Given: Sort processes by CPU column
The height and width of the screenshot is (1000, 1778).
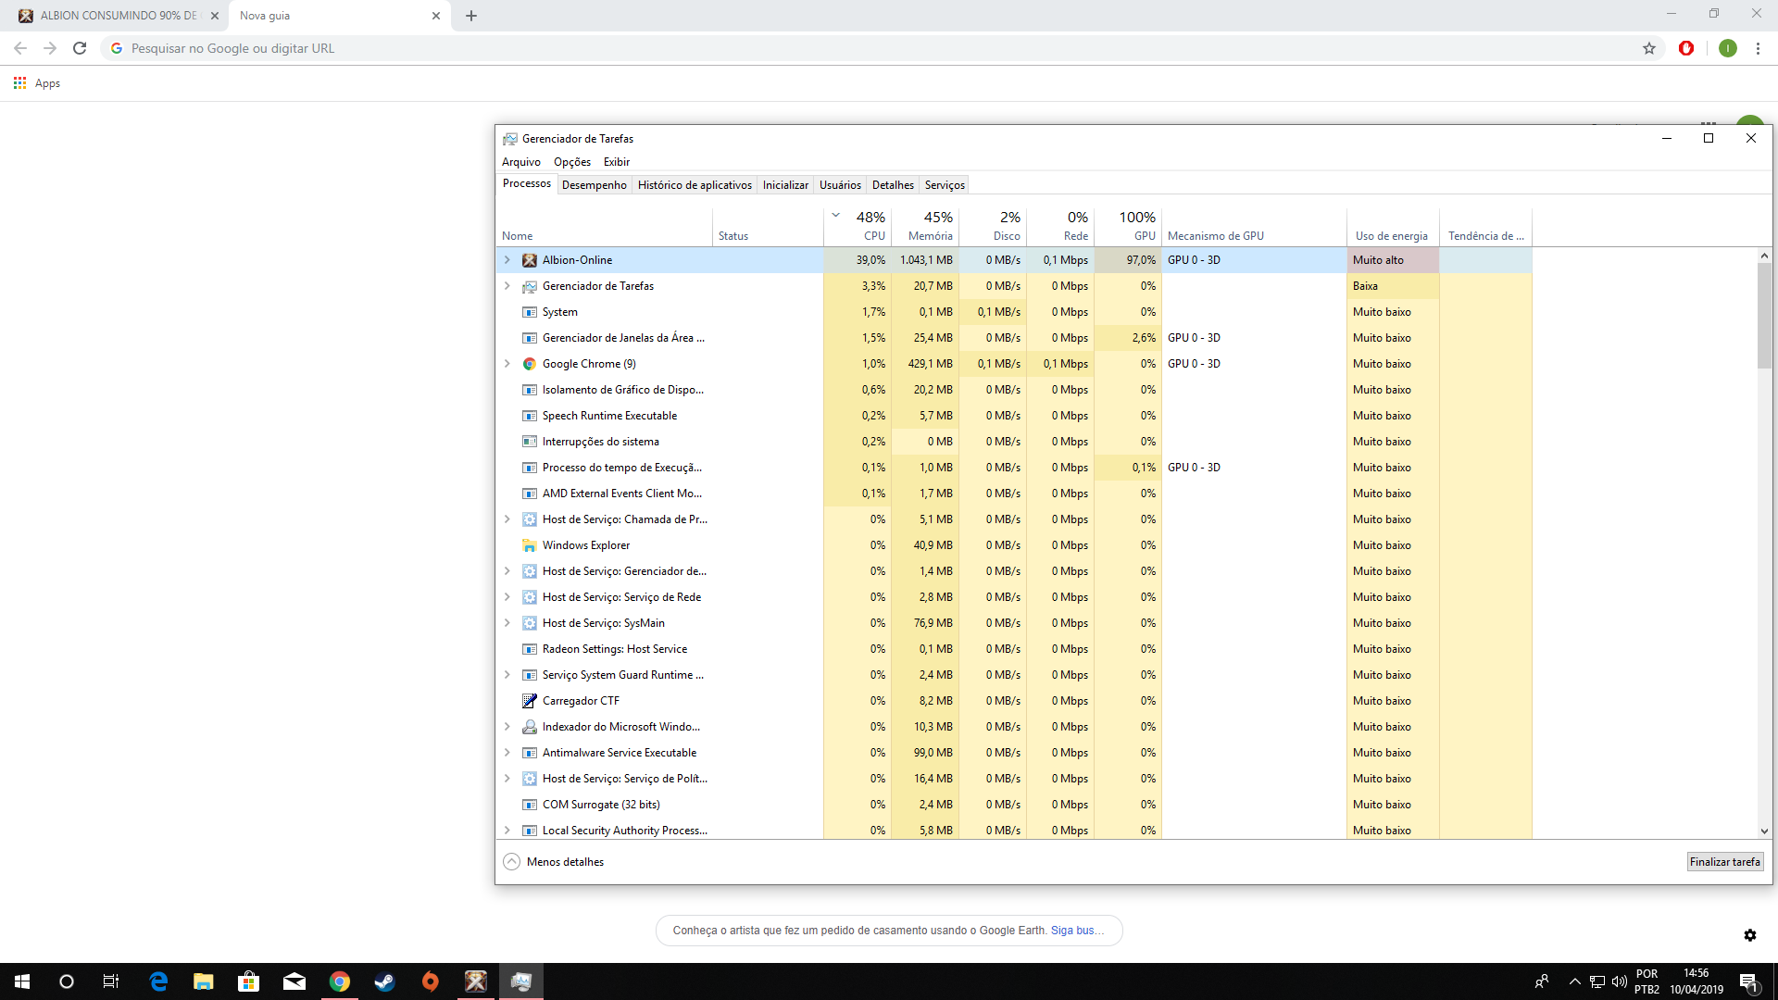Looking at the screenshot, I should pos(858,226).
